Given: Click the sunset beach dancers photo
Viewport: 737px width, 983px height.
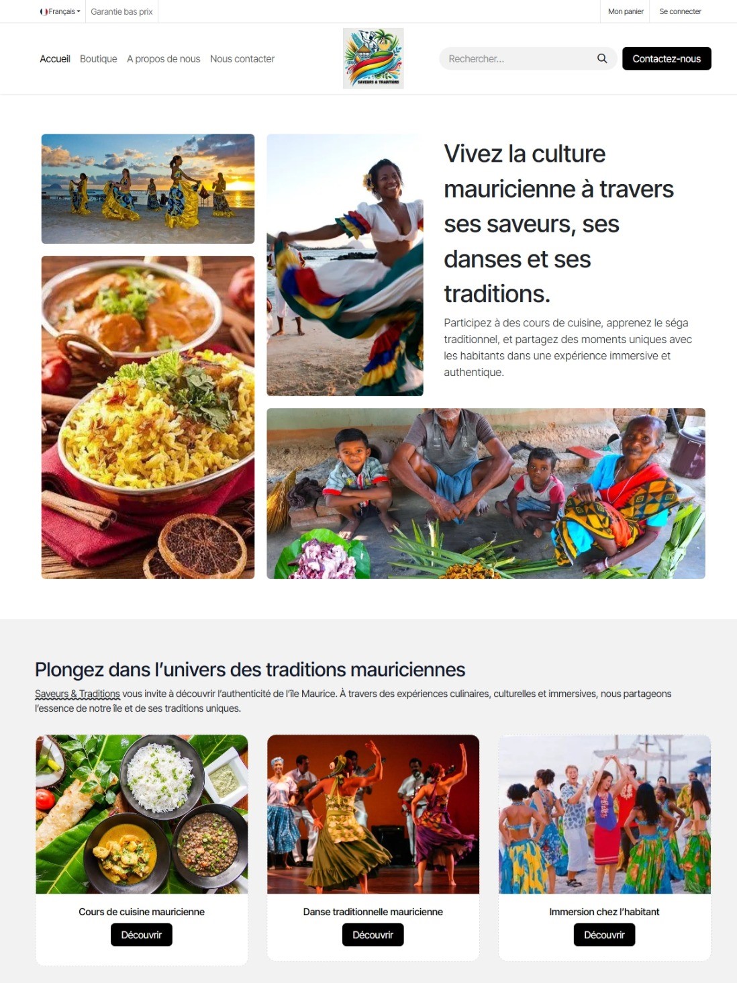Looking at the screenshot, I should point(148,189).
